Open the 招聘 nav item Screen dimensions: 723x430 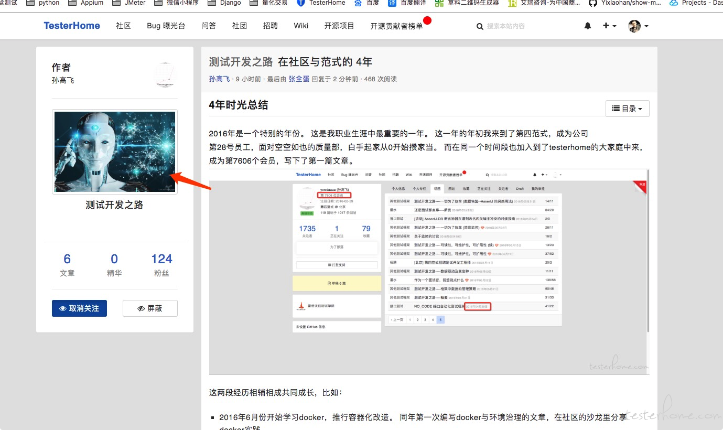tap(271, 26)
